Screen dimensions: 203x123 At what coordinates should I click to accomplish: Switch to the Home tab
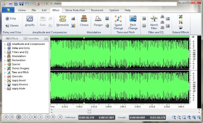point(22,10)
